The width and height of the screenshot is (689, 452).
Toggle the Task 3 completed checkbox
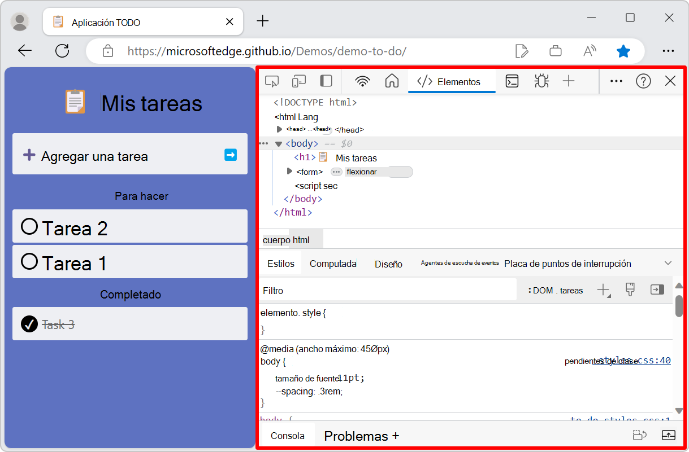[x=29, y=324]
